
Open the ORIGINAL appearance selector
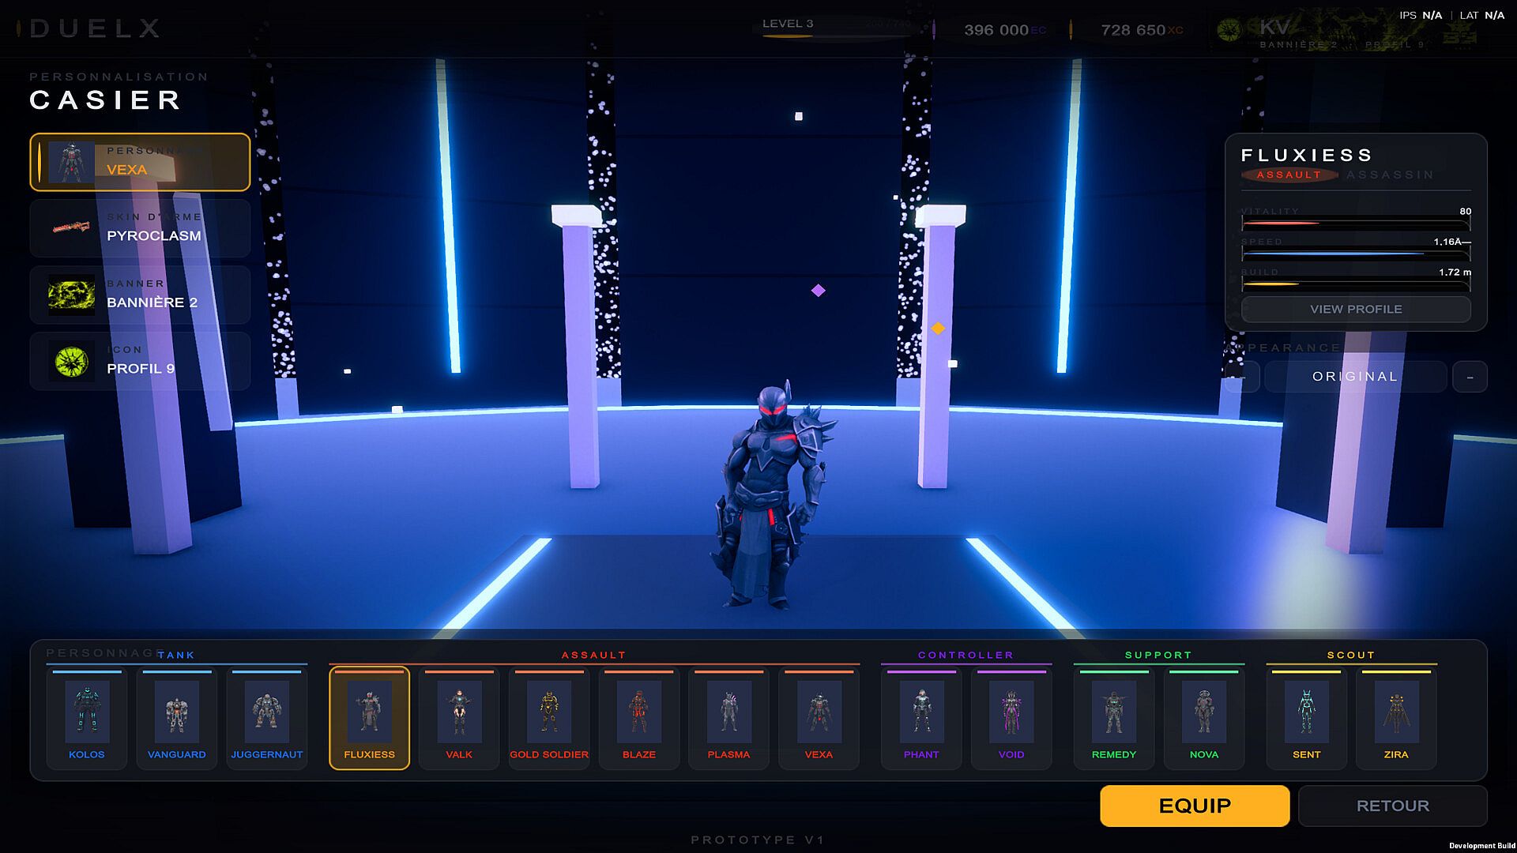click(x=1356, y=377)
